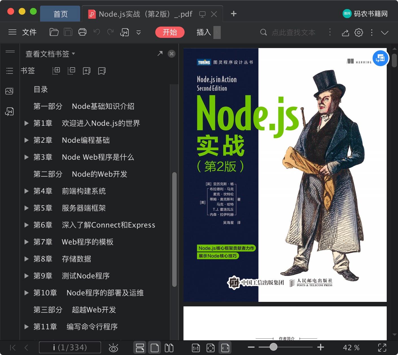Viewport: 398px width, 355px height.
Task: Click the page number field i (1/334)
Action: point(70,347)
